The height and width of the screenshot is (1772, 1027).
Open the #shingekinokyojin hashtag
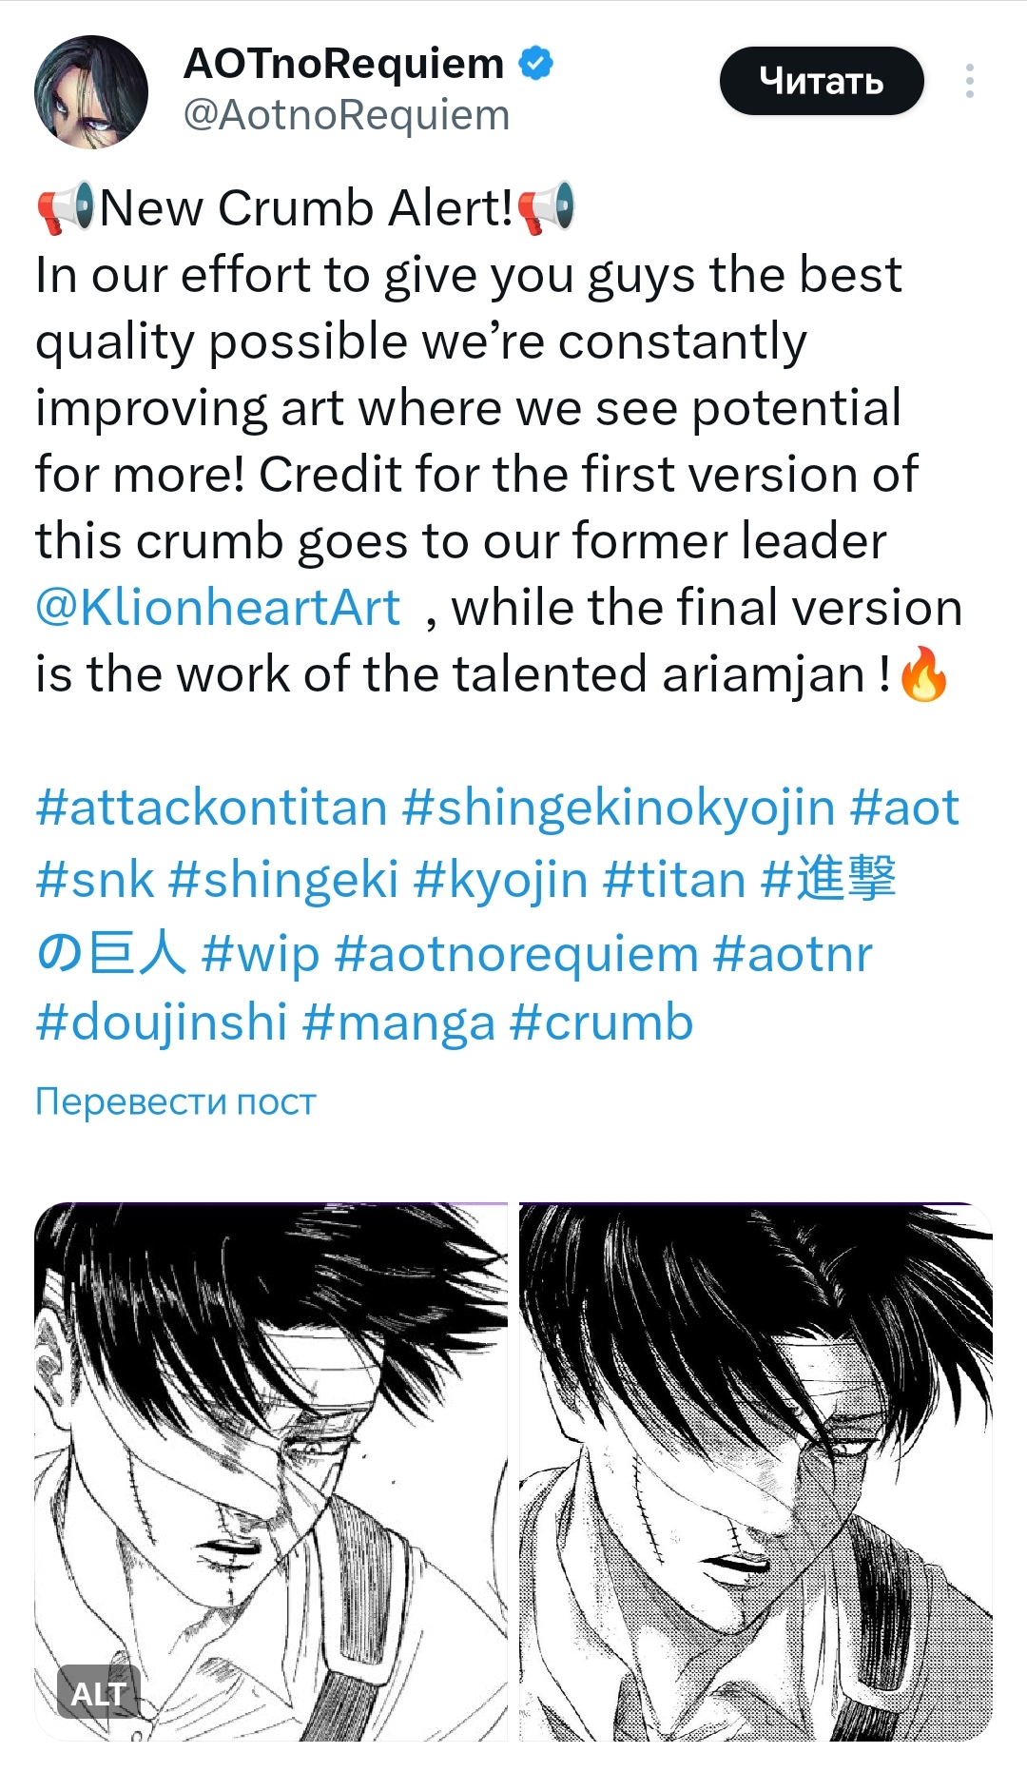[618, 808]
